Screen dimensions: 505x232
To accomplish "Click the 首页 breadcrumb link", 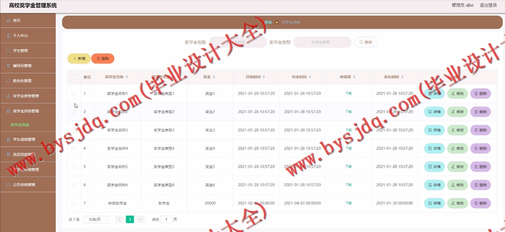I will pyautogui.click(x=268, y=23).
